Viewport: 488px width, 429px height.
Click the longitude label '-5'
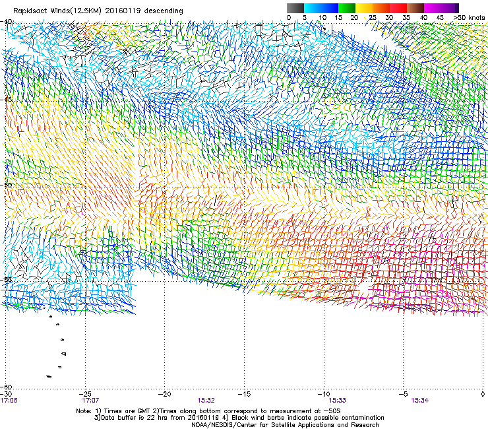coord(404,394)
